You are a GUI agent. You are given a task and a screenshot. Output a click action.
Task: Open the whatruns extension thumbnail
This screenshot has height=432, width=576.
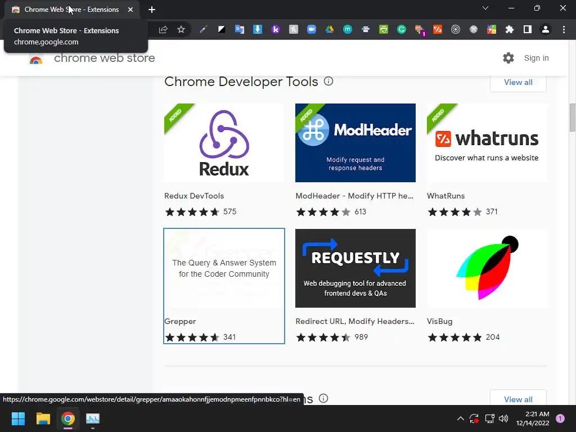487,143
